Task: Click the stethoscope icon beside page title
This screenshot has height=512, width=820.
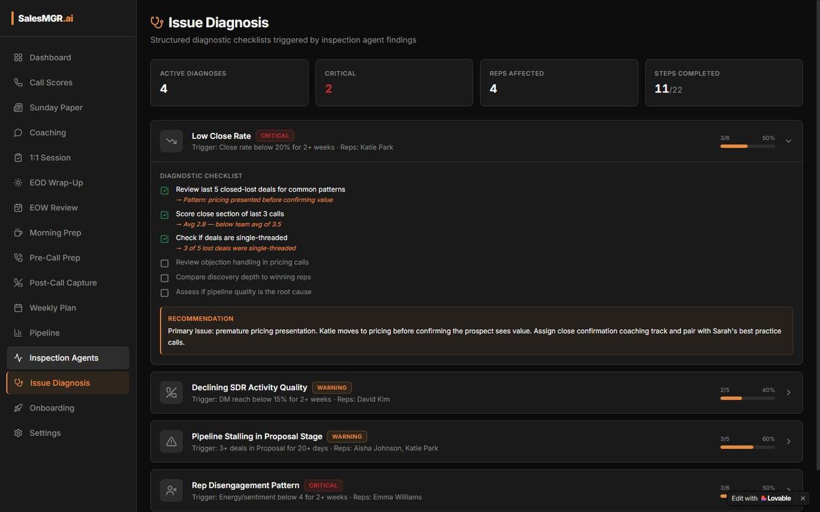Action: (157, 22)
